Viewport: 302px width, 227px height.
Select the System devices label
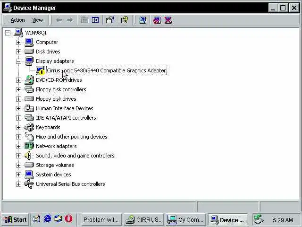53,175
